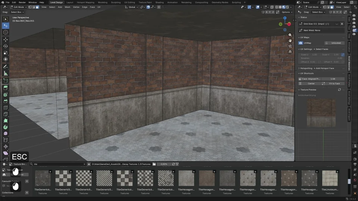Select the Bevel tool
Viewport: 358px width, 201px height.
click(x=6, y=101)
